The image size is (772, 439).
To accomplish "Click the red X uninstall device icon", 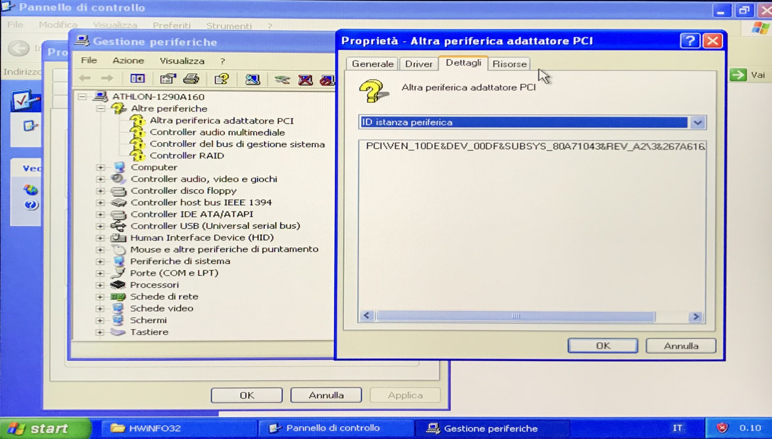I will point(305,80).
